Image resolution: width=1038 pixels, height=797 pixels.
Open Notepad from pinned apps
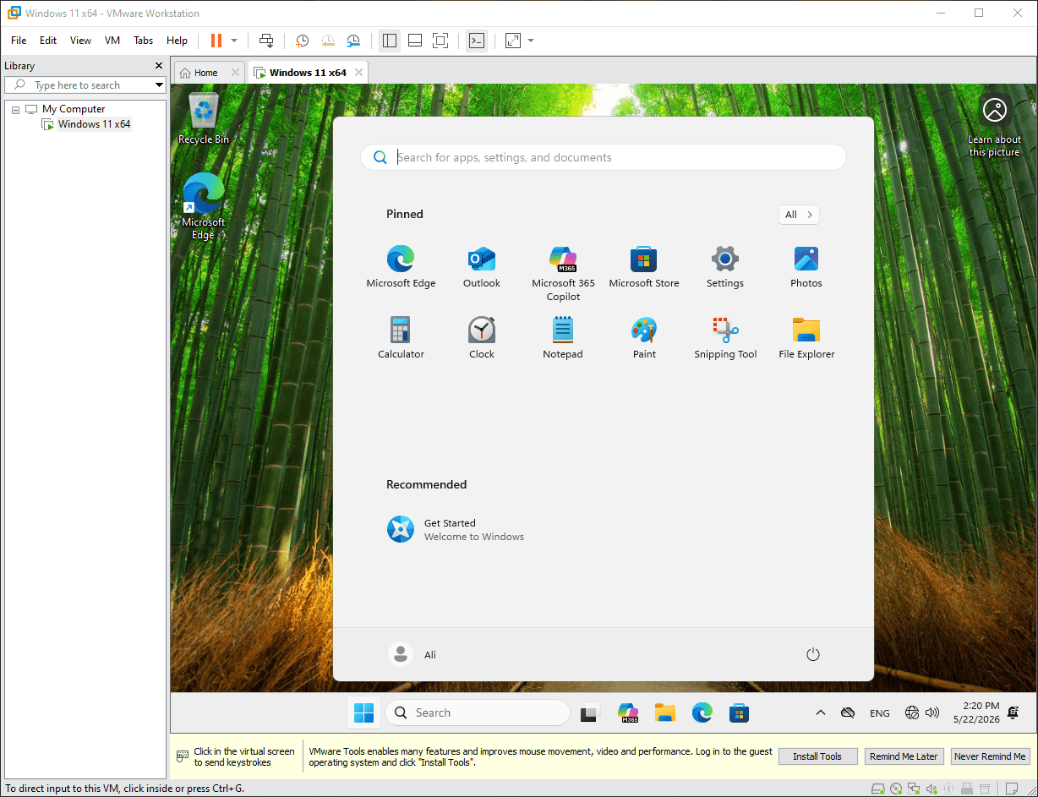point(563,338)
